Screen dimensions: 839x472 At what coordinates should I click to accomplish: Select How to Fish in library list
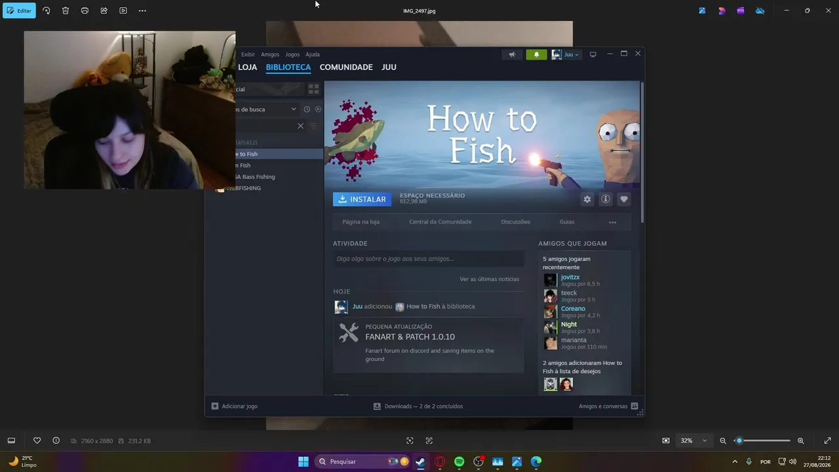pos(279,154)
